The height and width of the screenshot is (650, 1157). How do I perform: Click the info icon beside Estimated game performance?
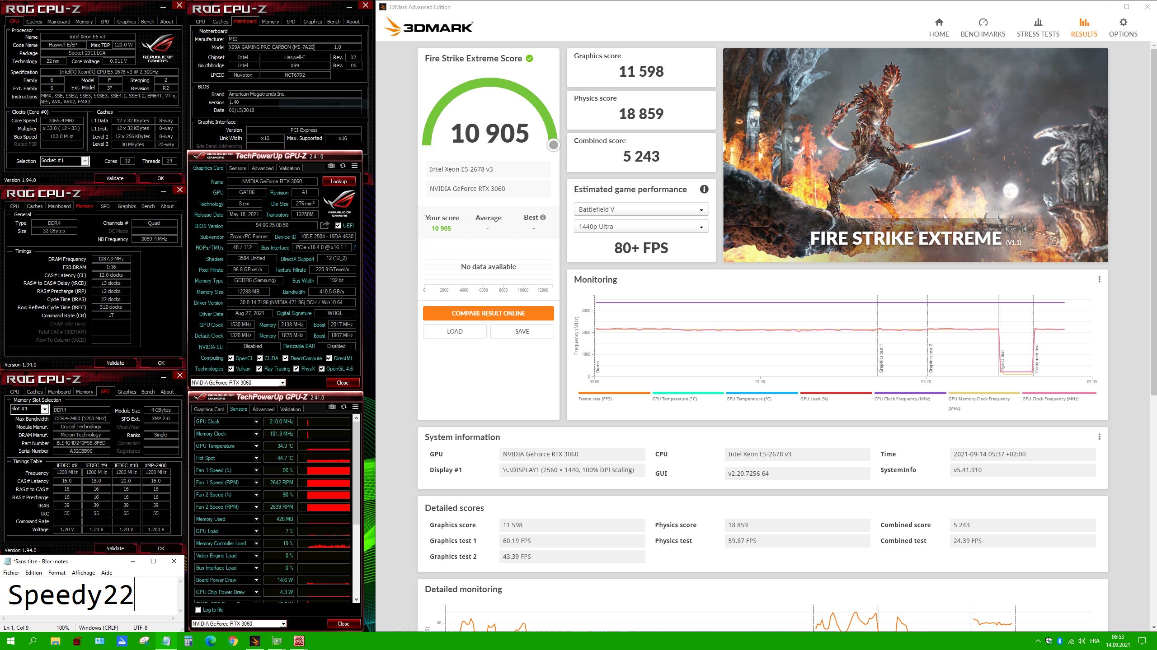tap(704, 190)
